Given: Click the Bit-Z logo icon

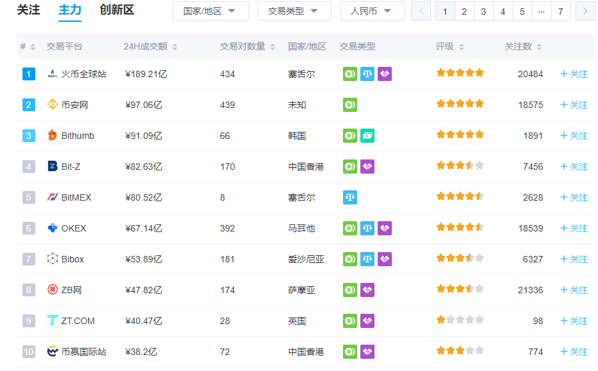Looking at the screenshot, I should pyautogui.click(x=52, y=166).
